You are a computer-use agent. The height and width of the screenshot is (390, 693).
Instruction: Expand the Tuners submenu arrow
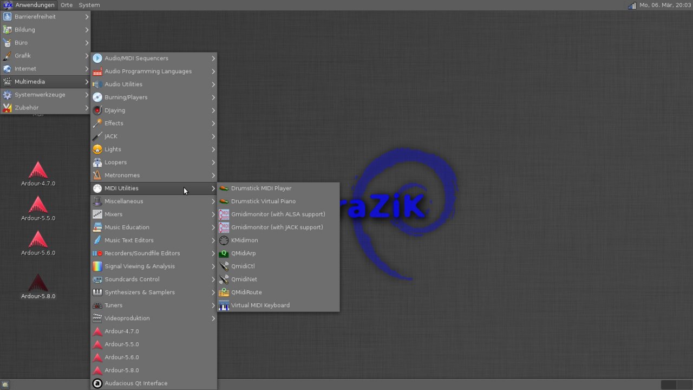coord(213,305)
